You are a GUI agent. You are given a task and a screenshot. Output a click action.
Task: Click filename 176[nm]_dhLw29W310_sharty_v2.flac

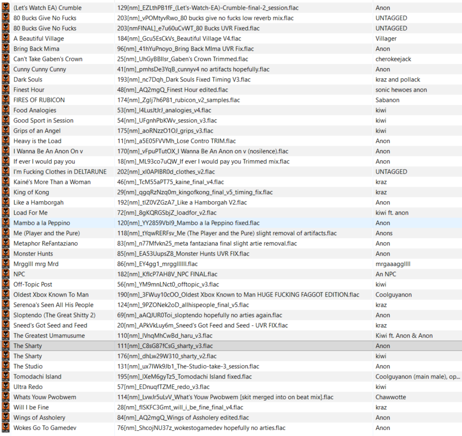pos(167,356)
